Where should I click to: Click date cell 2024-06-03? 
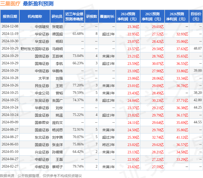click(x=10, y=144)
